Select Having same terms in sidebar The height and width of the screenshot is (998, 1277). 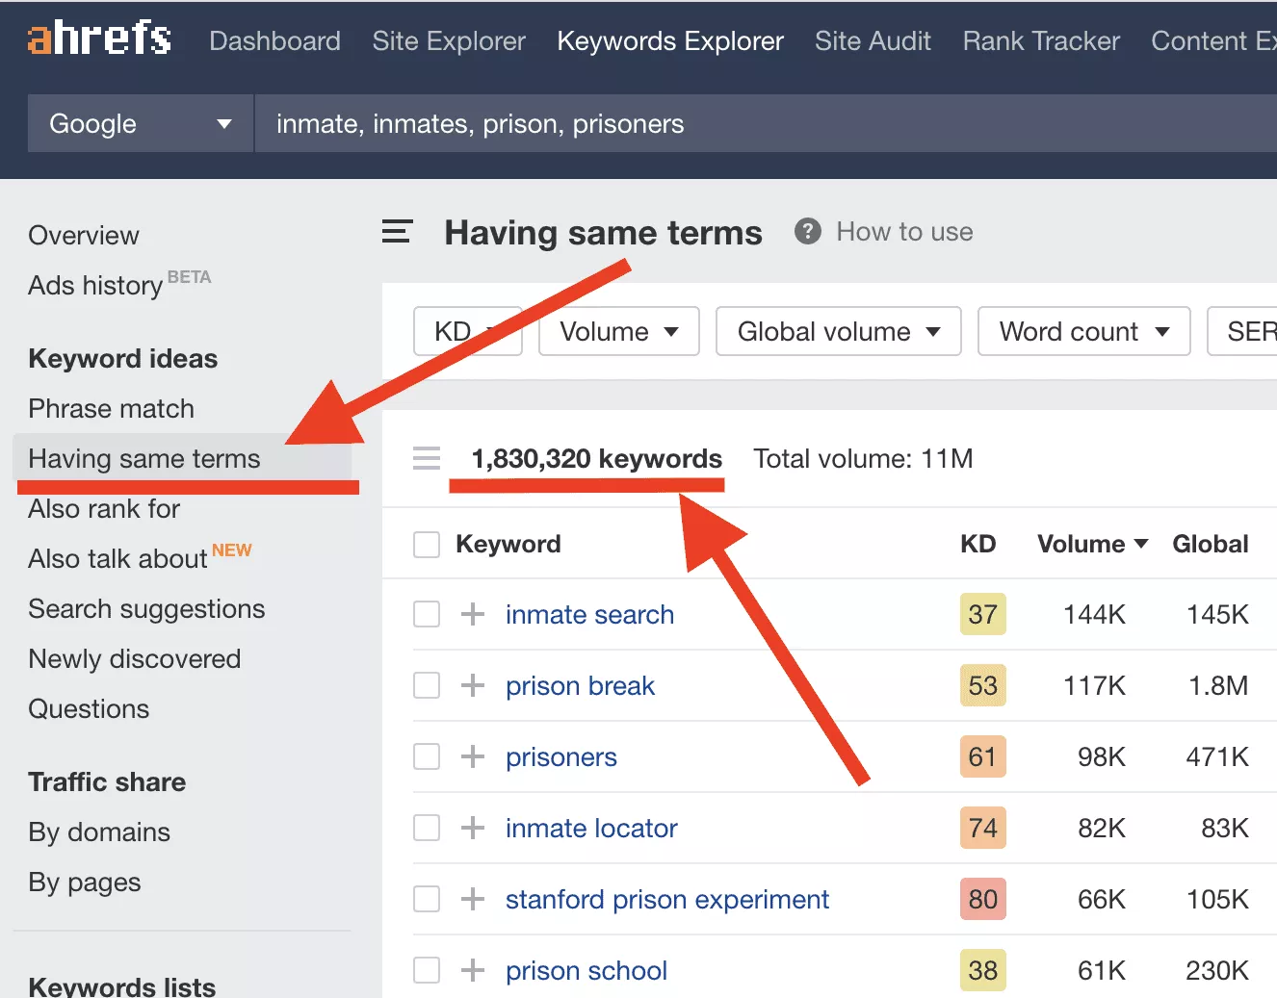pos(144,458)
